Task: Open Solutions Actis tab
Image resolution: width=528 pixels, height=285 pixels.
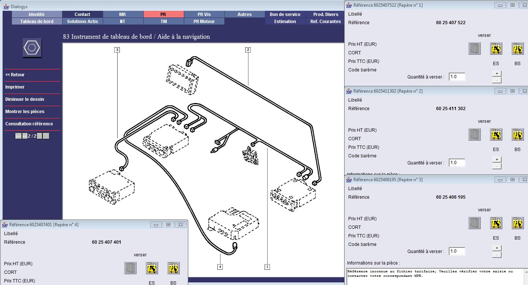Action: tap(82, 21)
